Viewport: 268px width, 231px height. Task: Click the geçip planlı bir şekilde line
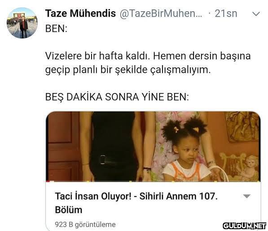[128, 70]
